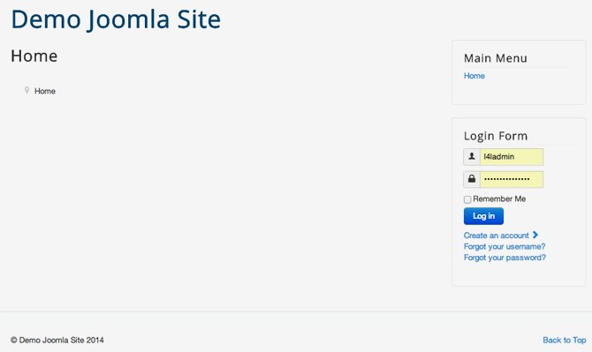Focus the username field containing l4ladmin
The image size is (592, 352).
coord(512,157)
